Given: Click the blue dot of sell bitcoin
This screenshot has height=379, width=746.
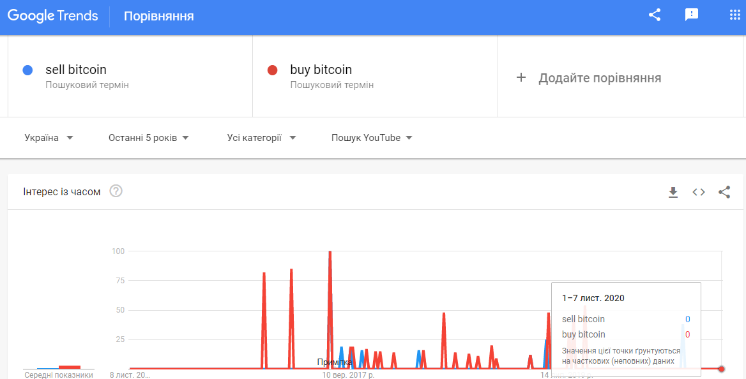Looking at the screenshot, I should click(x=27, y=70).
